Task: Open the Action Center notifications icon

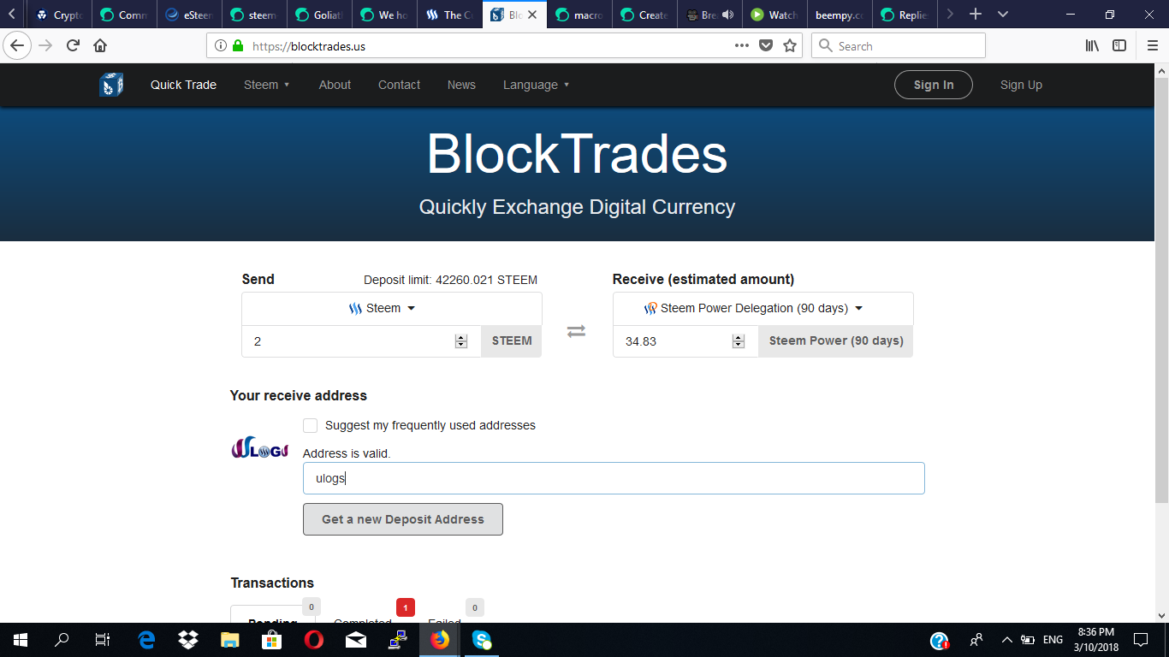Action: [x=1141, y=639]
